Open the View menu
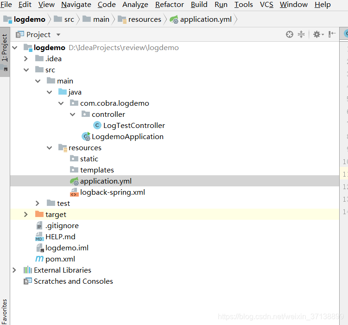This screenshot has width=348, height=325. click(46, 5)
